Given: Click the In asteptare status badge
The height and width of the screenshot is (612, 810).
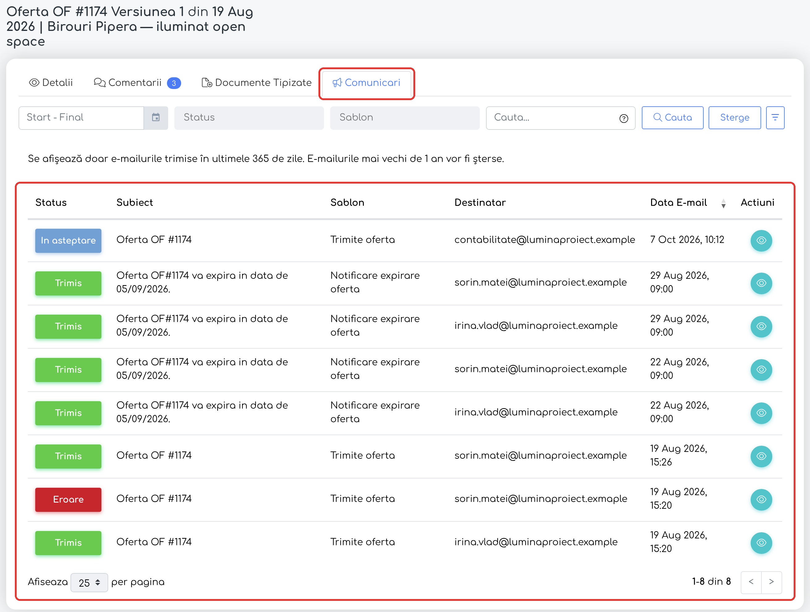Looking at the screenshot, I should click(x=68, y=240).
